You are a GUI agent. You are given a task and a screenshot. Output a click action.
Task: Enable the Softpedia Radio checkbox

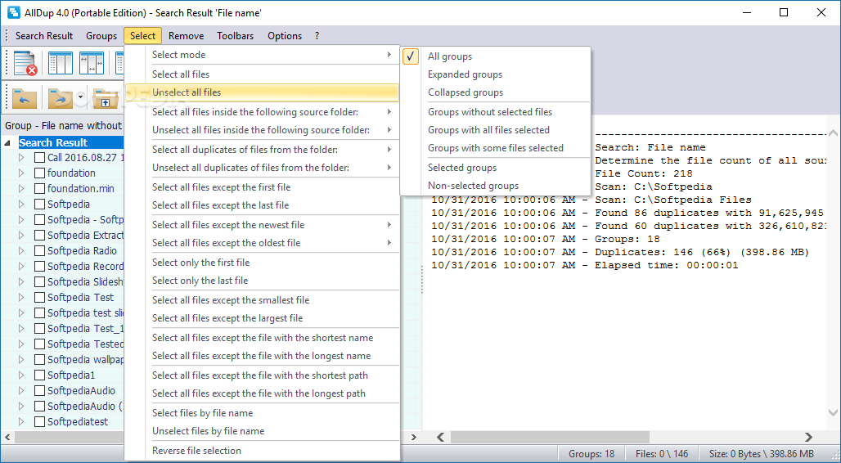point(39,251)
